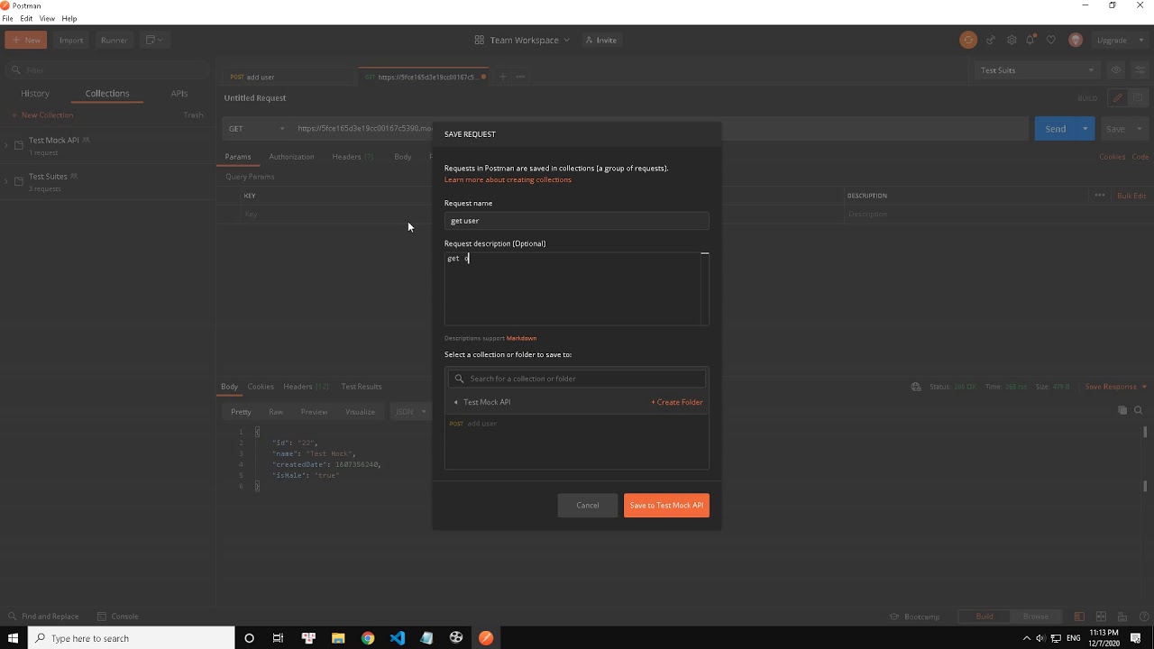Open the Upgrade dropdown
The height and width of the screenshot is (649, 1154).
tap(1119, 40)
